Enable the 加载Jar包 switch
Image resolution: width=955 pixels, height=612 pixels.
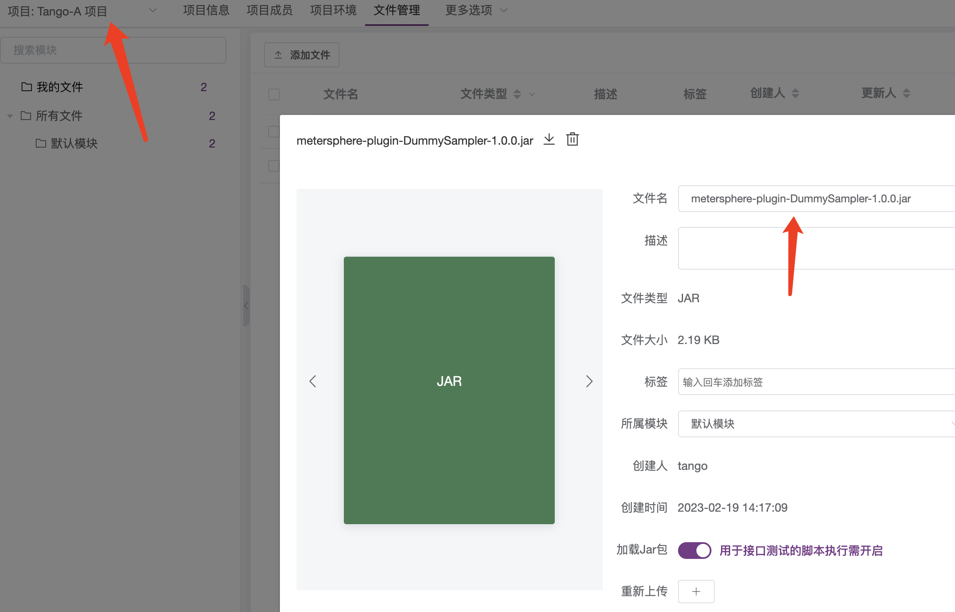tap(694, 551)
